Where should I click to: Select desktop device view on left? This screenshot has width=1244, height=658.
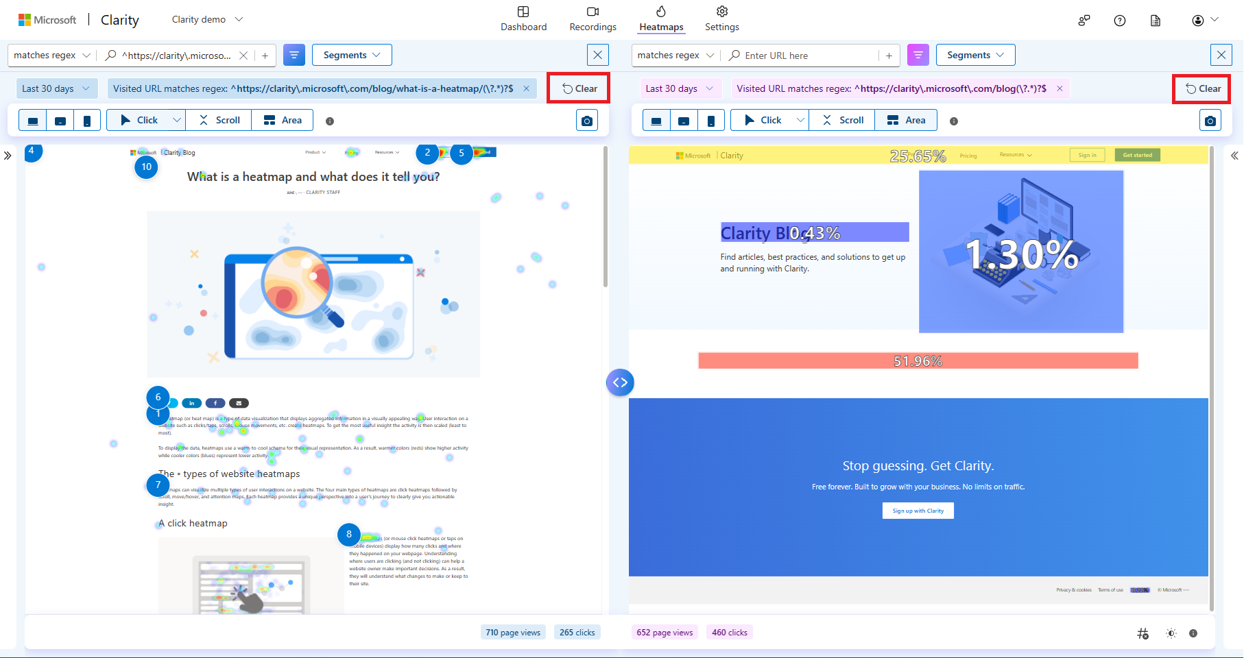tap(33, 120)
